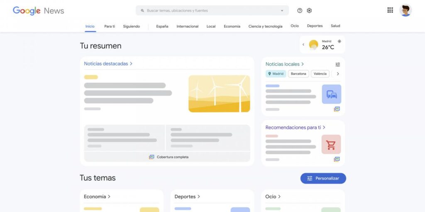Open the Local section tab

point(211,26)
